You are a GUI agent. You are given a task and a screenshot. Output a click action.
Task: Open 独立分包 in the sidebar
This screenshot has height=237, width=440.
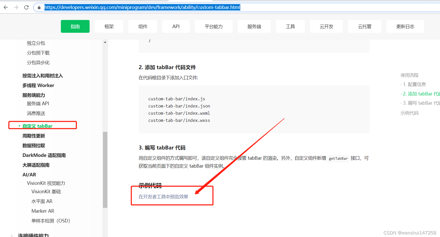[x=36, y=43]
